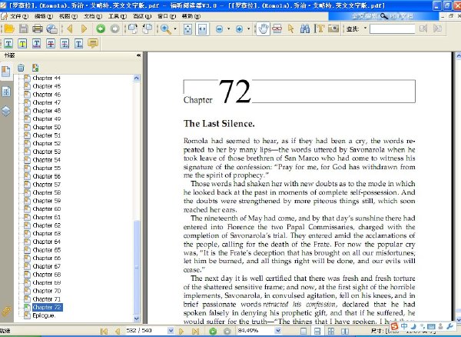Print the document with the printer icon
The height and width of the screenshot is (337, 461).
38,28
